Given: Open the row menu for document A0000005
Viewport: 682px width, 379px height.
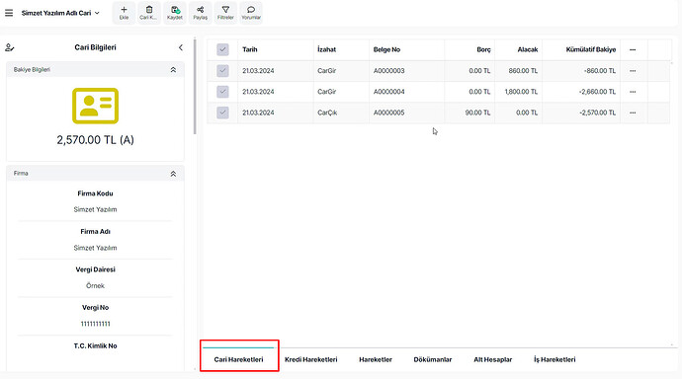Looking at the screenshot, I should click(633, 113).
